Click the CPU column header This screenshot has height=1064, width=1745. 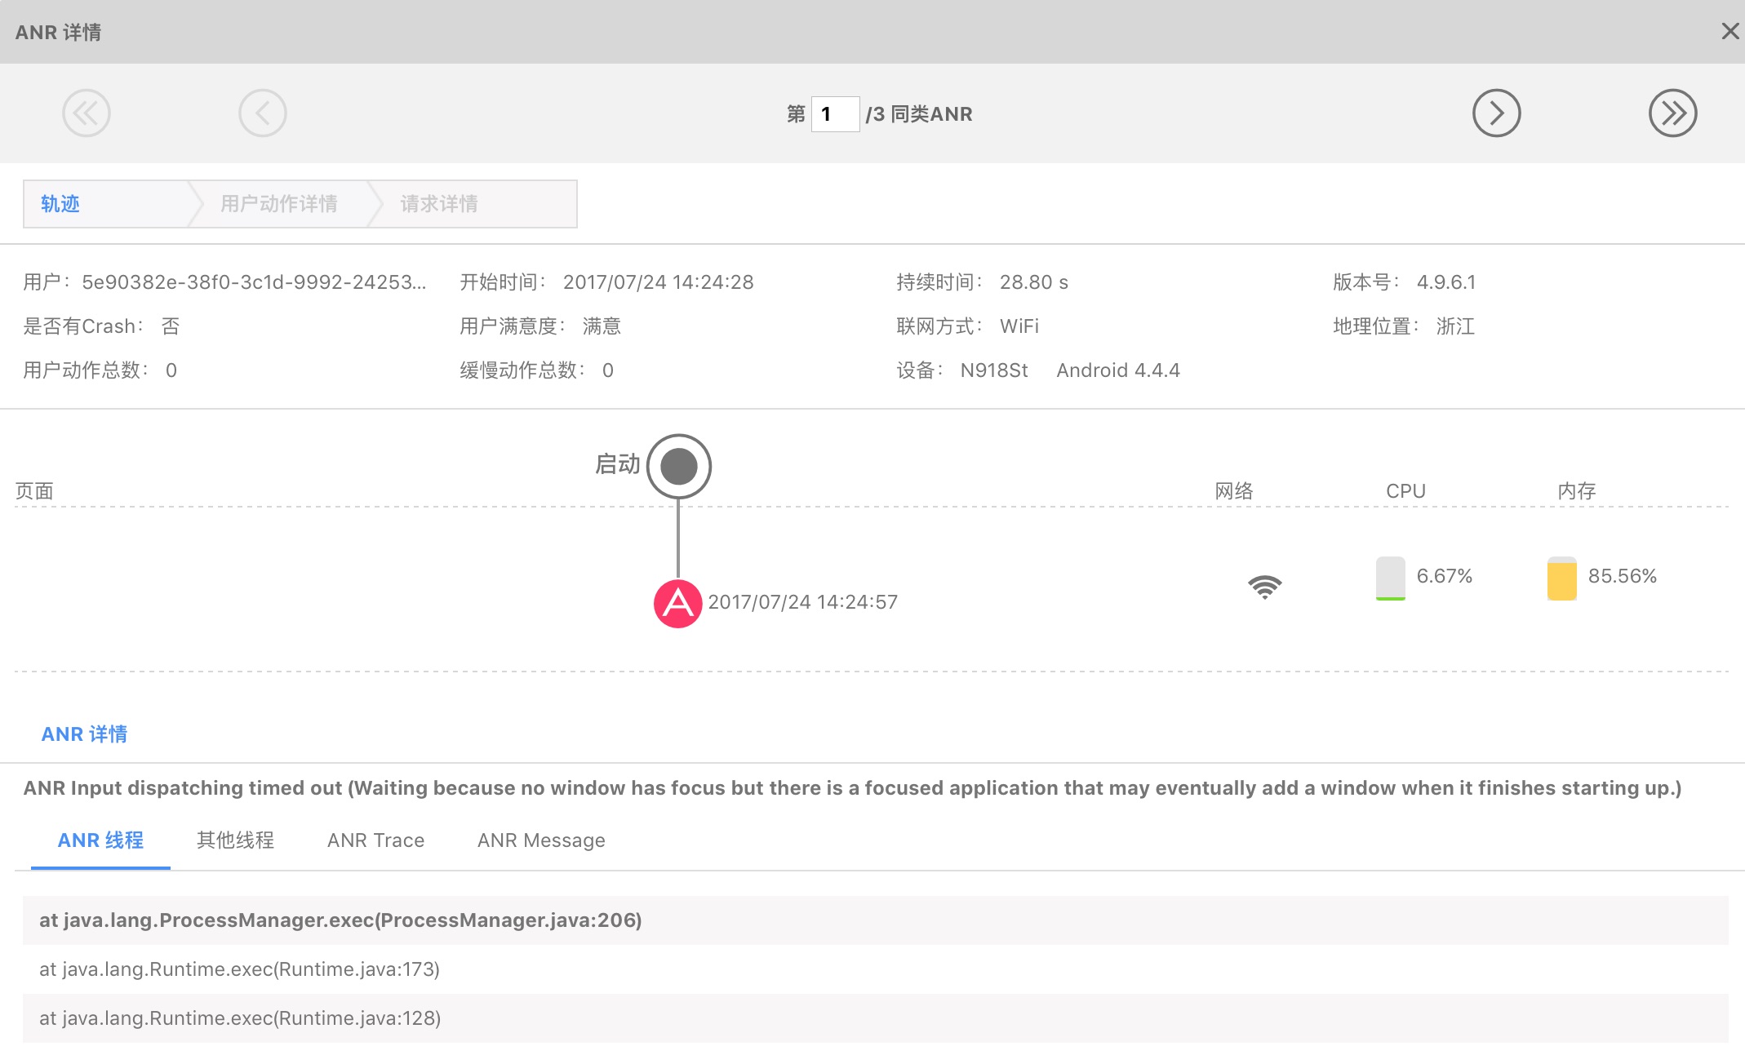(x=1405, y=491)
